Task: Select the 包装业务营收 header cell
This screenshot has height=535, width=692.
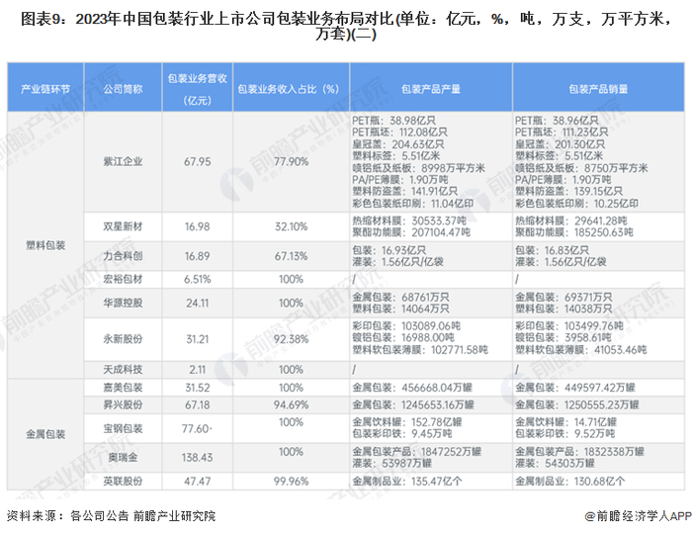Action: coord(198,89)
